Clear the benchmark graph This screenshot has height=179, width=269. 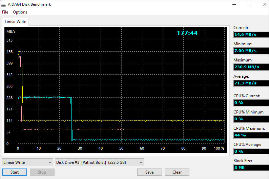[177, 172]
